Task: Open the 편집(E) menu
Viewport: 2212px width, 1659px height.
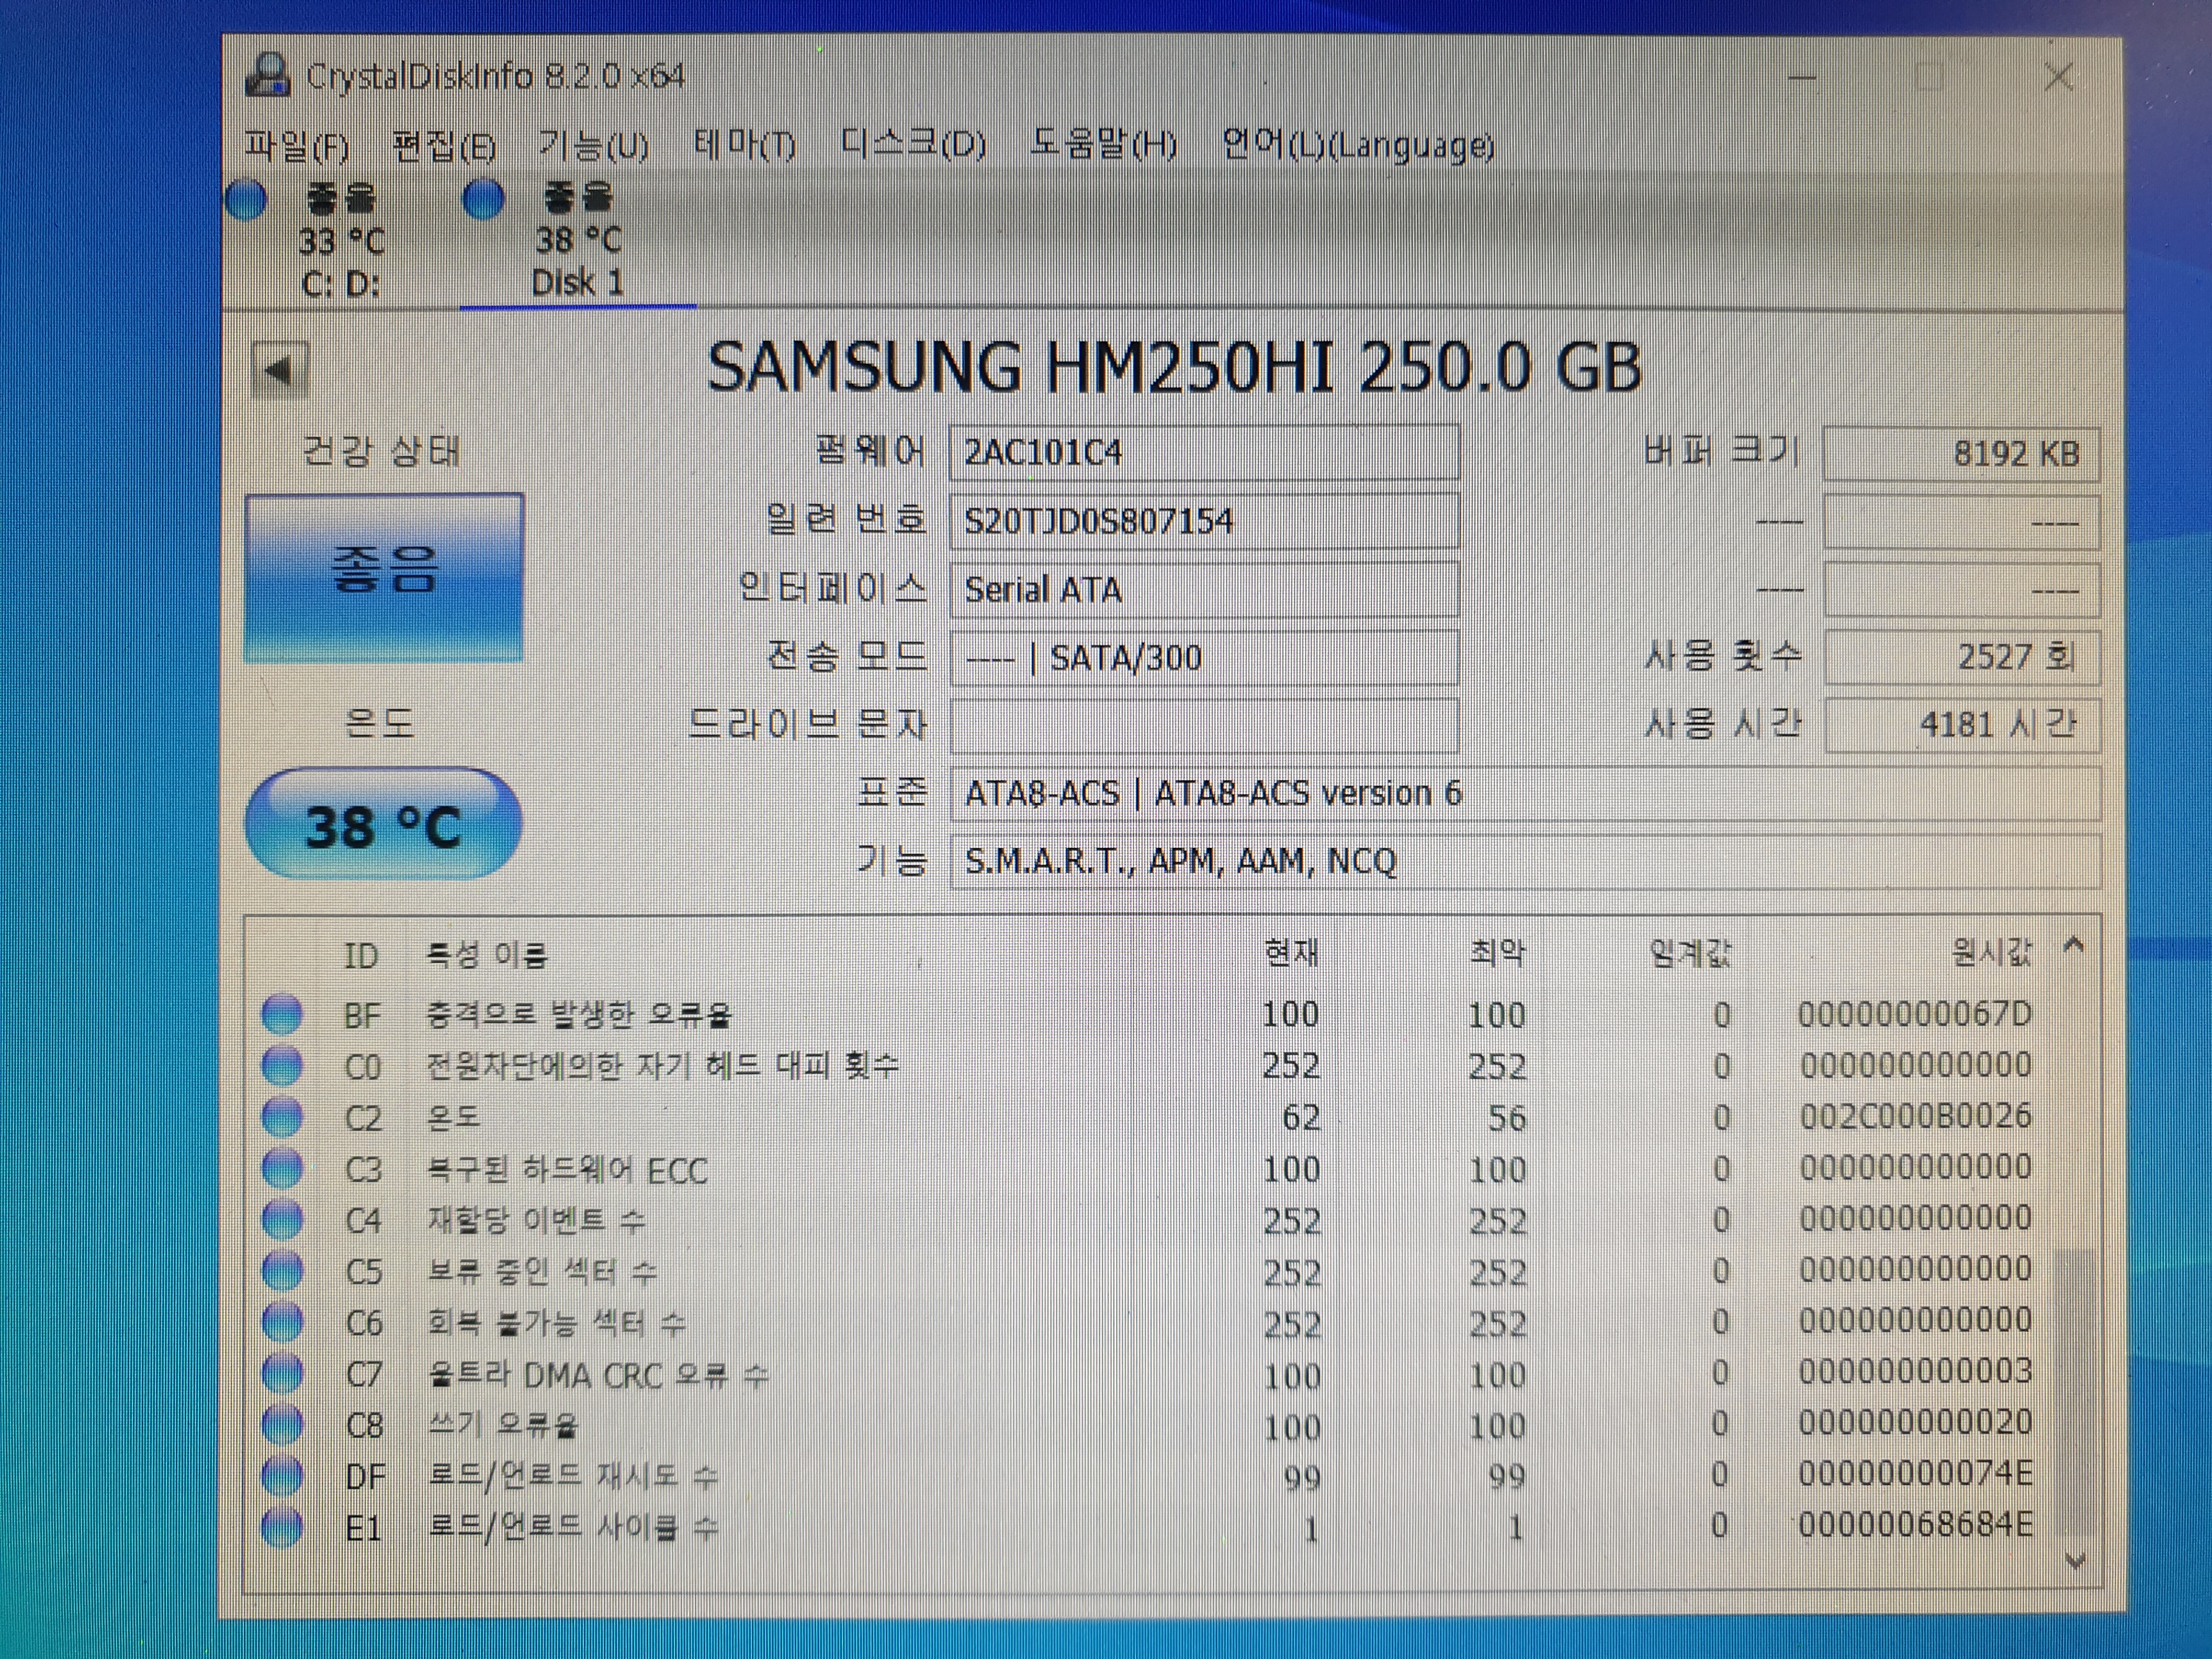Action: pyautogui.click(x=445, y=146)
